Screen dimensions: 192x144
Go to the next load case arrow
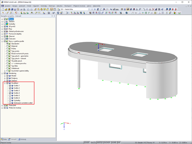tap(95, 9)
